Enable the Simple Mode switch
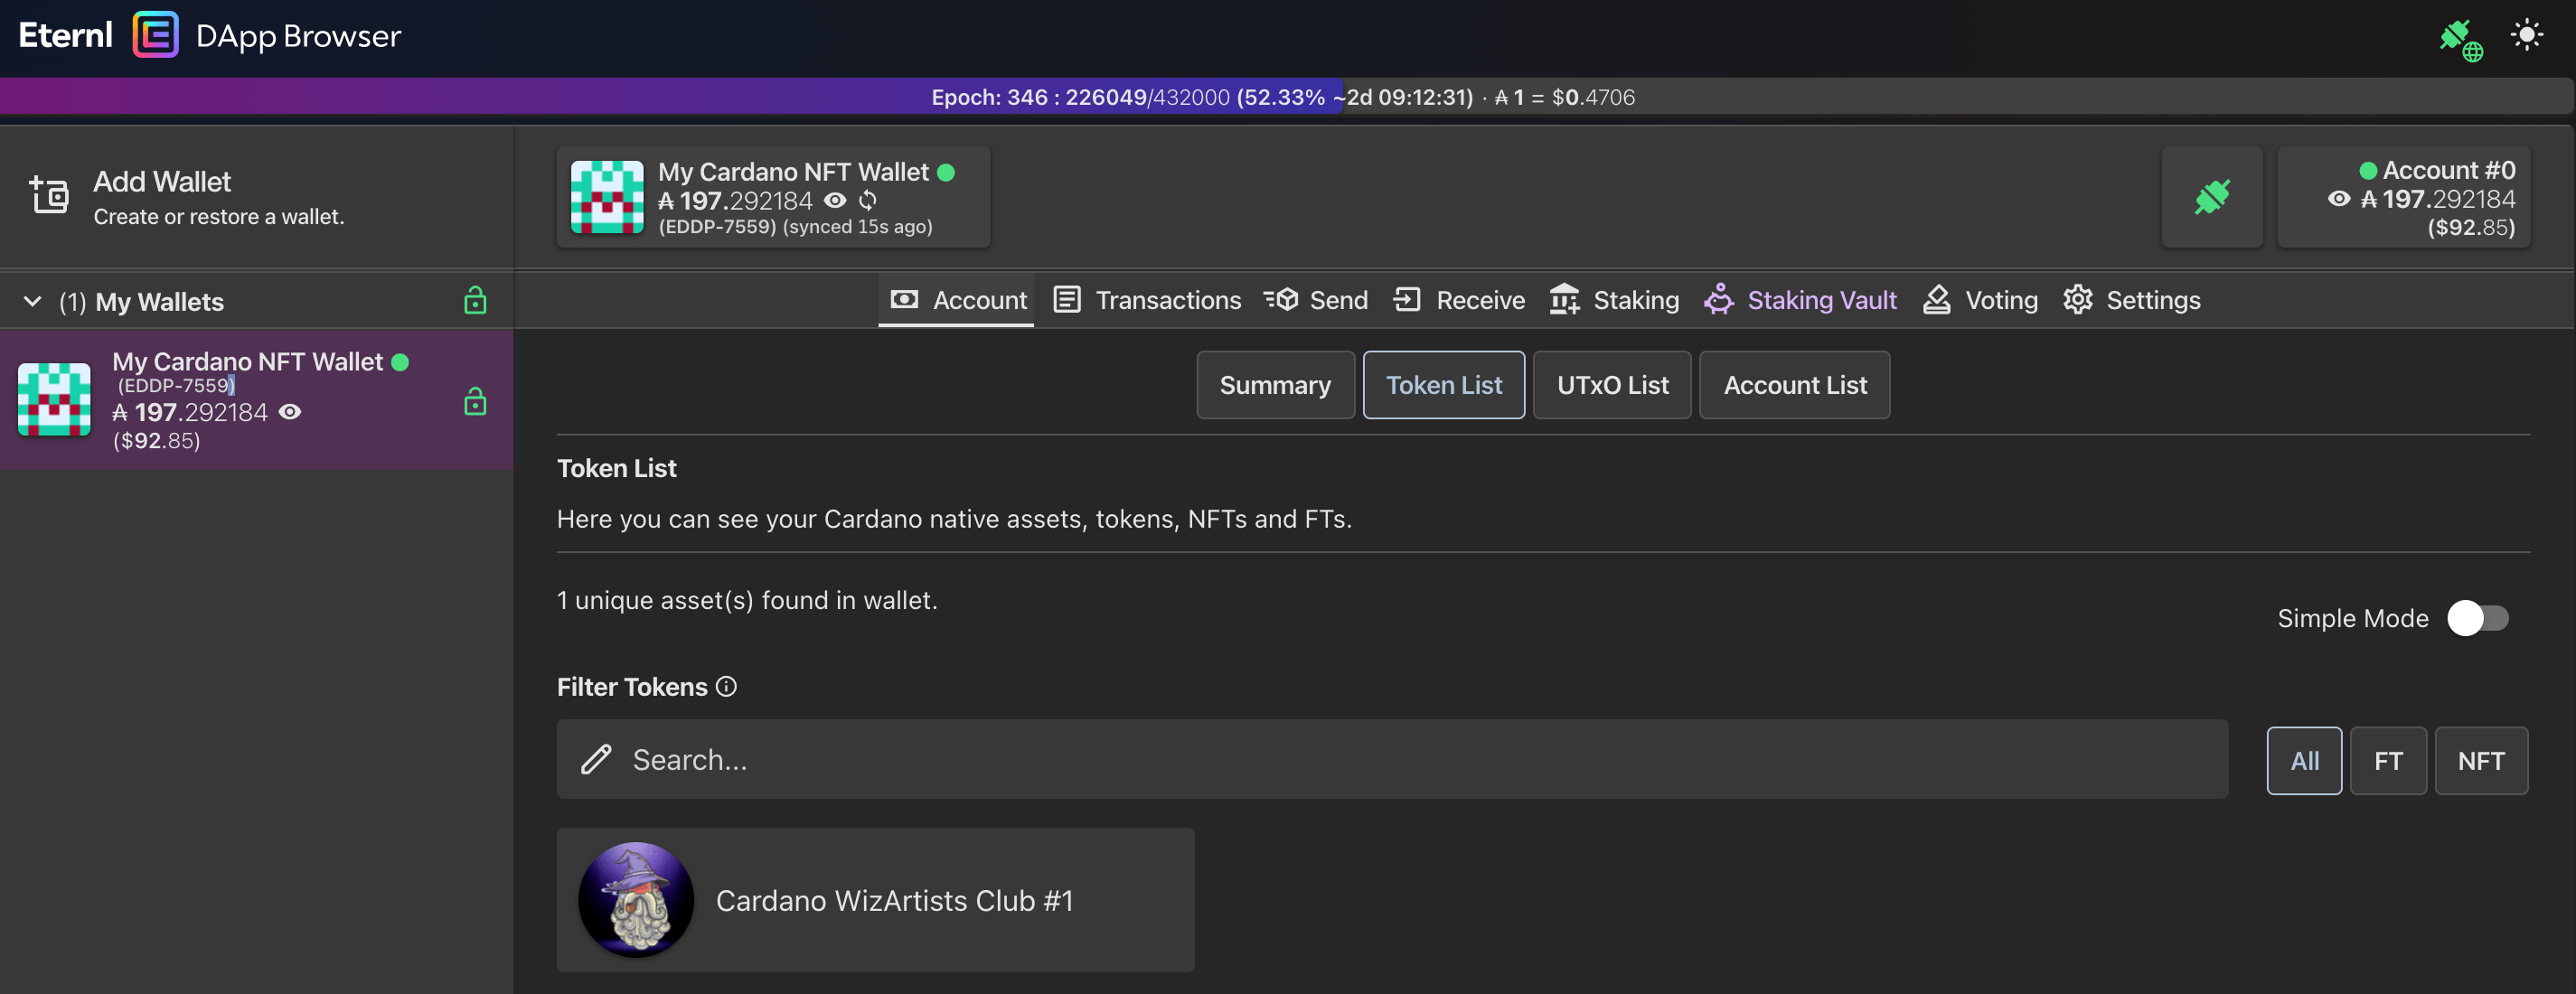 [x=2477, y=617]
